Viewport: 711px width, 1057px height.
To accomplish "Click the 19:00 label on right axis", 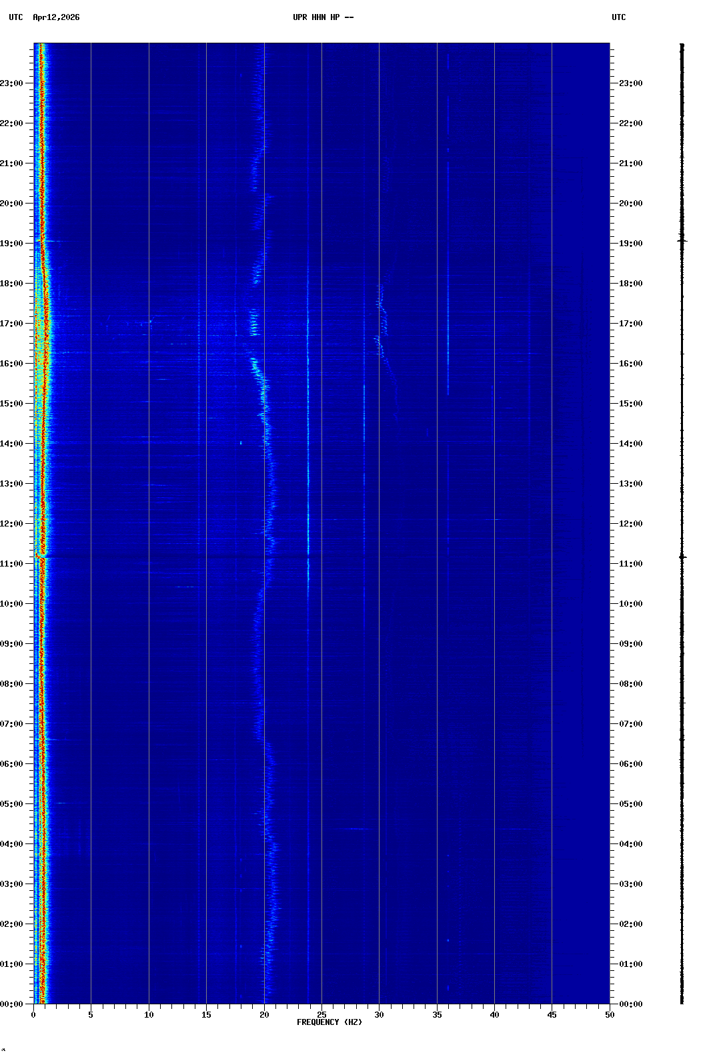I will click(630, 244).
